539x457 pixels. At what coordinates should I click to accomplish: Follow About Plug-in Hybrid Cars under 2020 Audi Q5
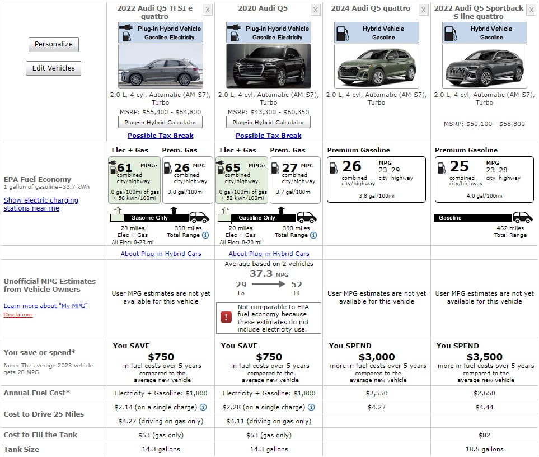[x=269, y=254]
